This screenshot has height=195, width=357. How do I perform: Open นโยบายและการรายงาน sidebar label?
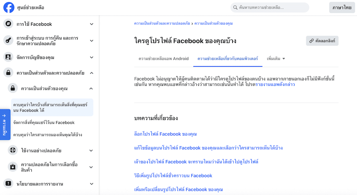click(40, 184)
